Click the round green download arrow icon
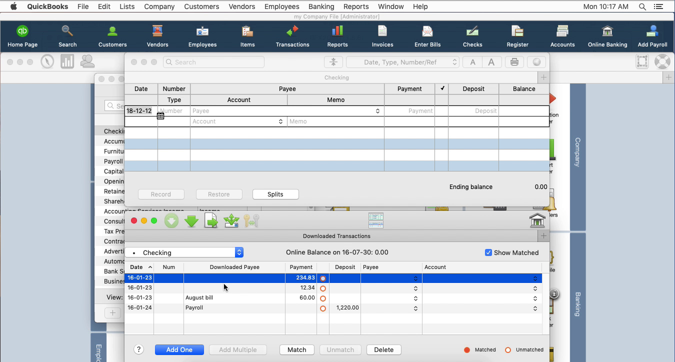The width and height of the screenshot is (675, 362). (x=171, y=220)
